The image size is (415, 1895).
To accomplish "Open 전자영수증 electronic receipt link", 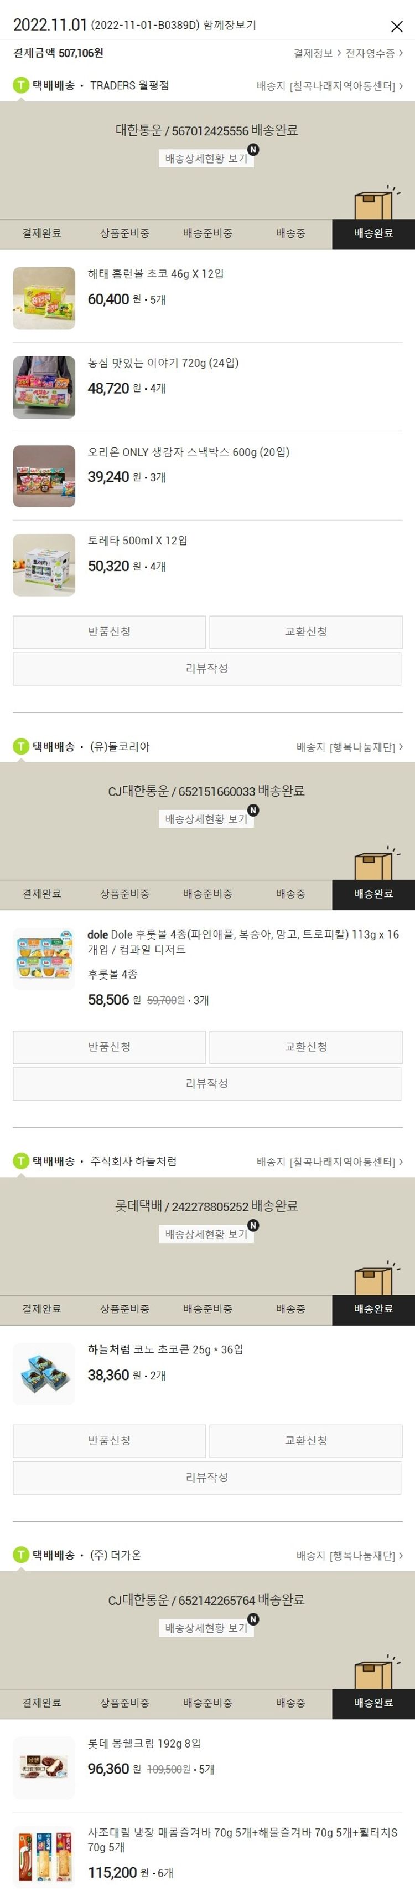I will (x=374, y=54).
